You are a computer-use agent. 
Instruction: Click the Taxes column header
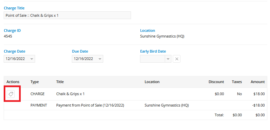tap(237, 82)
